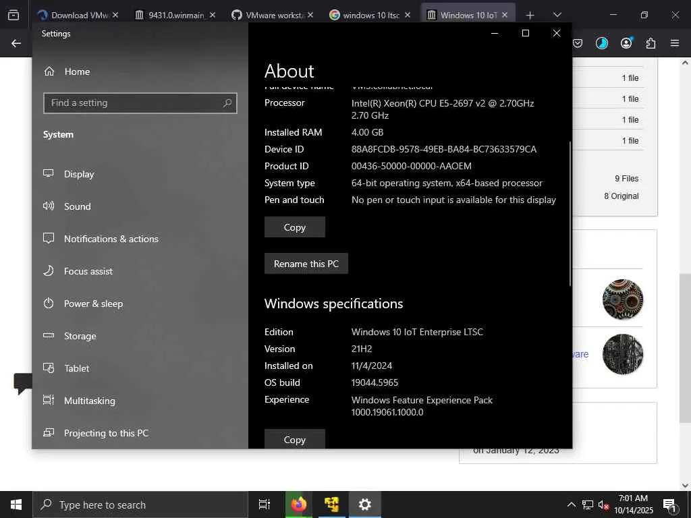Maximize the Settings window
The width and height of the screenshot is (691, 518).
pyautogui.click(x=525, y=33)
